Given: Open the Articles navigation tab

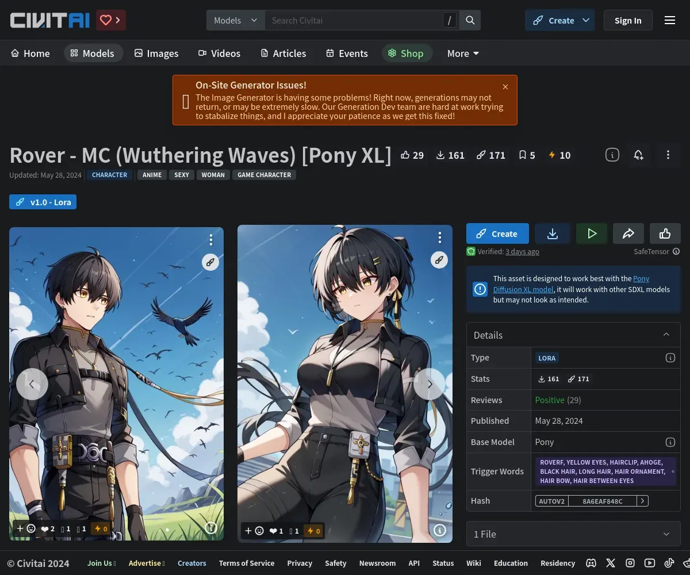Looking at the screenshot, I should click(x=283, y=53).
